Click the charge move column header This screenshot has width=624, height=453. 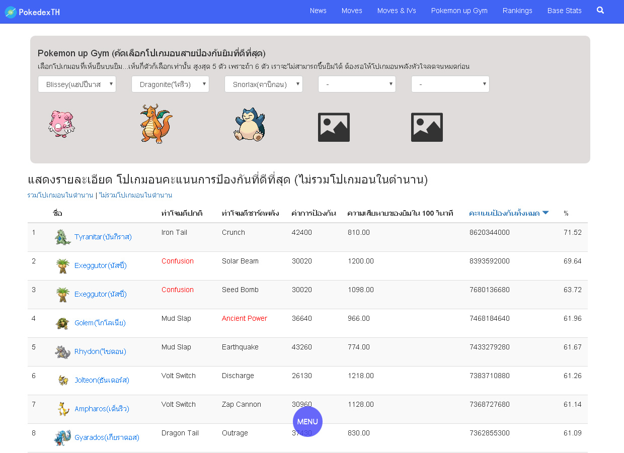pos(251,213)
